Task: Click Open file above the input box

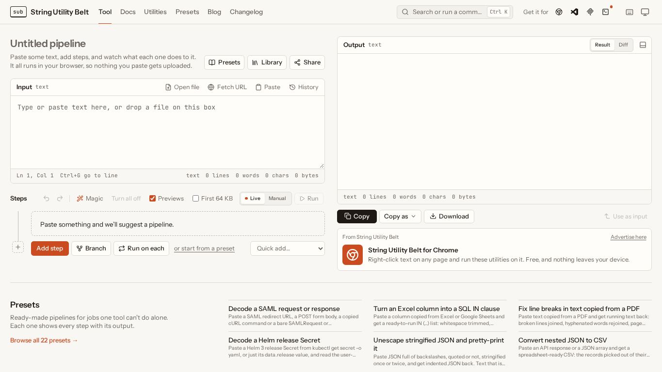Action: point(182,87)
